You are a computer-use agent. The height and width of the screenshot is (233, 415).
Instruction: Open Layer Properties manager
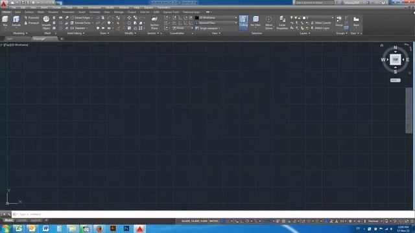point(282,23)
